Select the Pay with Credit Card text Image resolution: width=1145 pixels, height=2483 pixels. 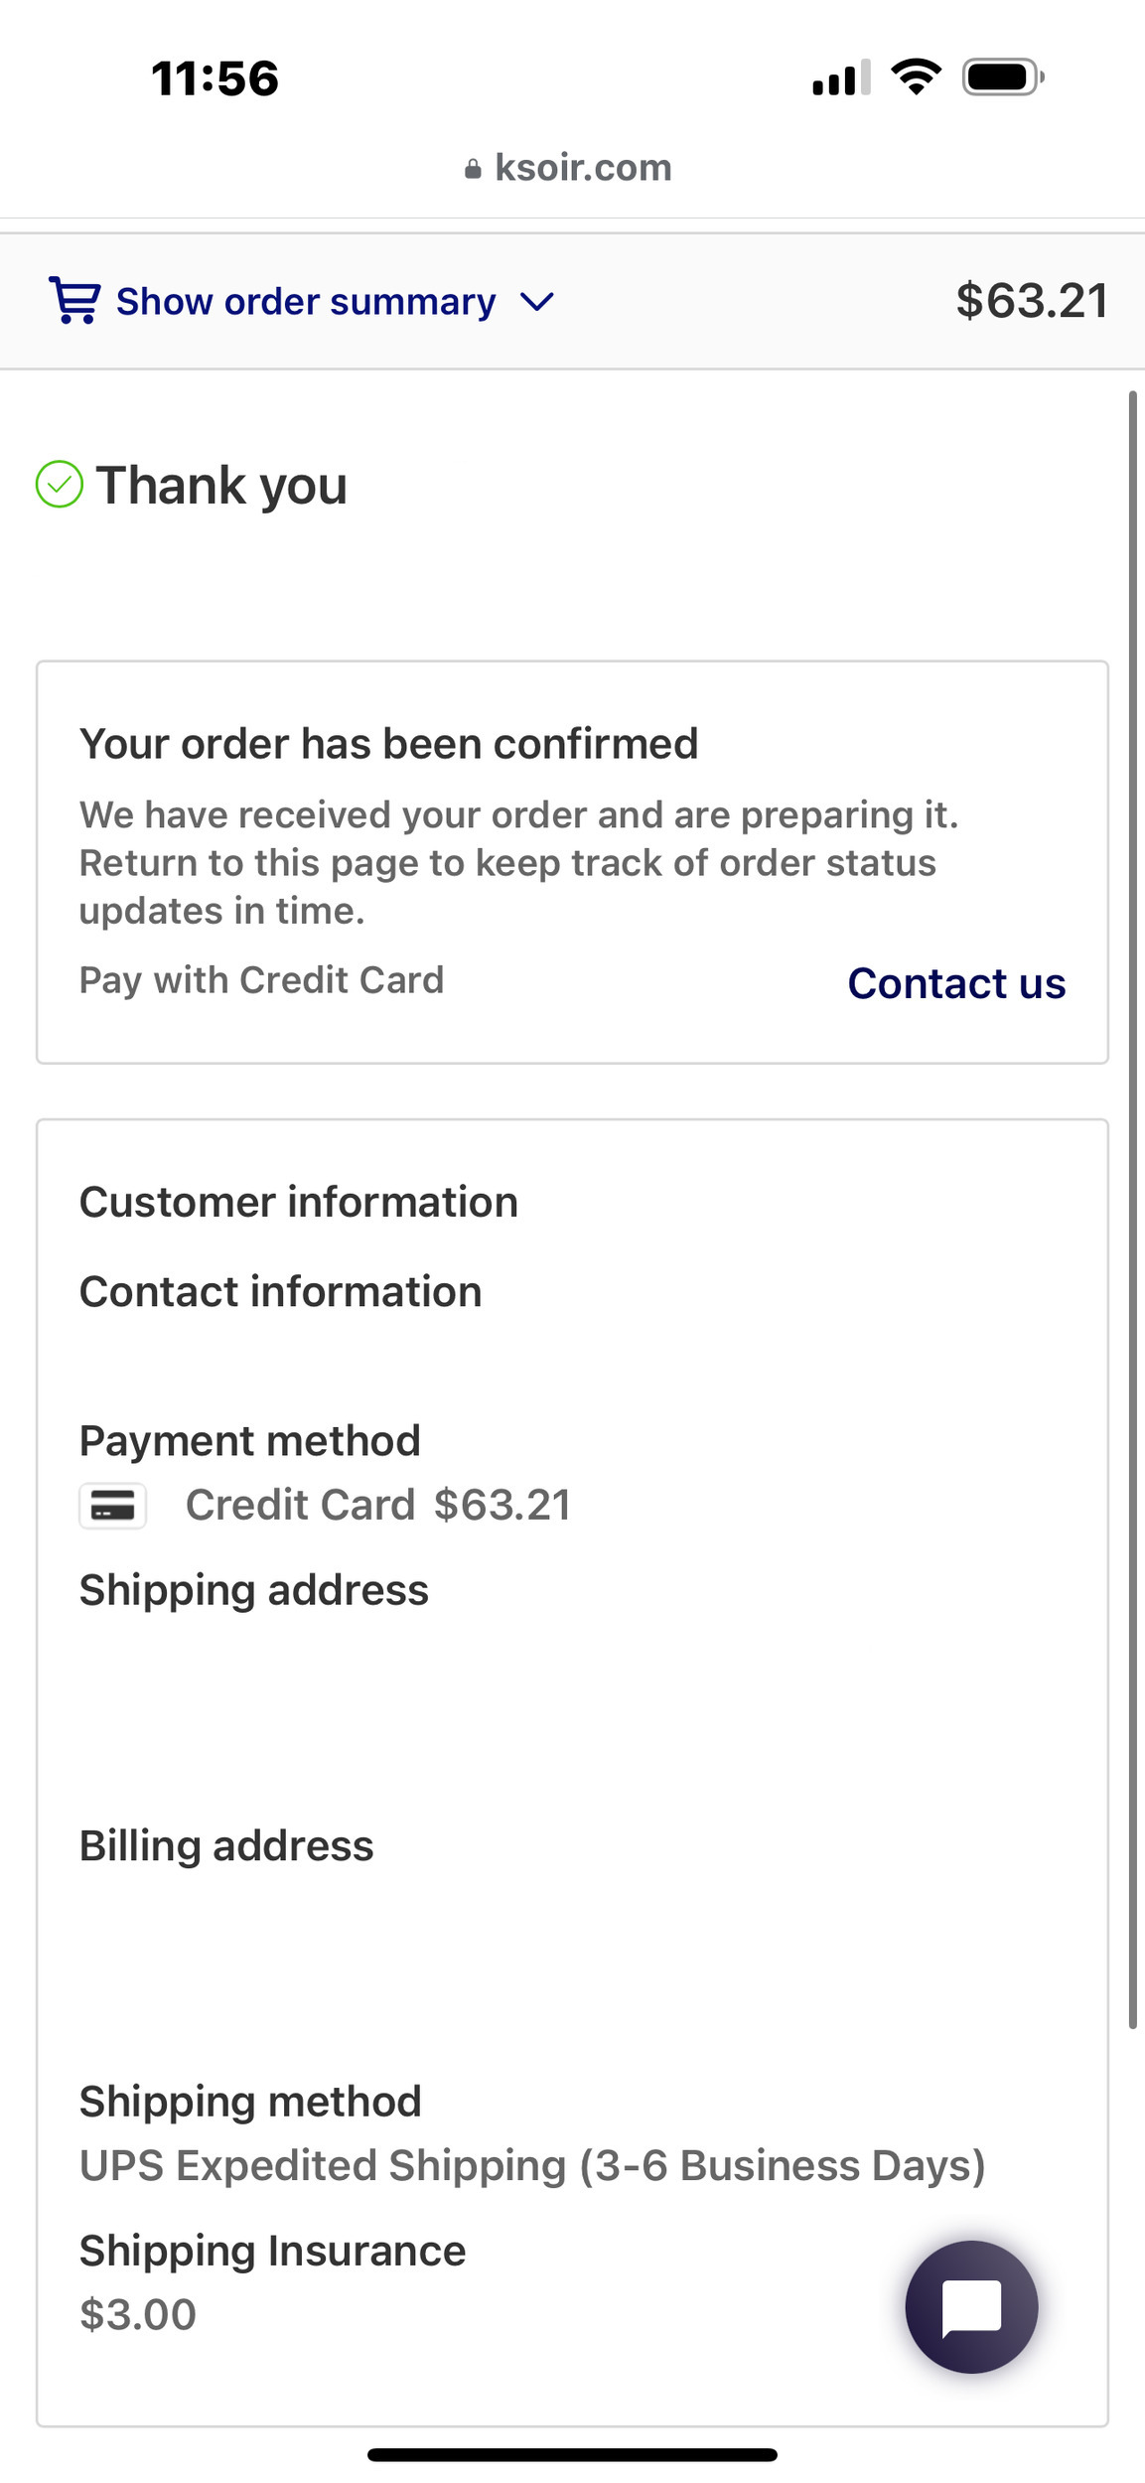261,980
